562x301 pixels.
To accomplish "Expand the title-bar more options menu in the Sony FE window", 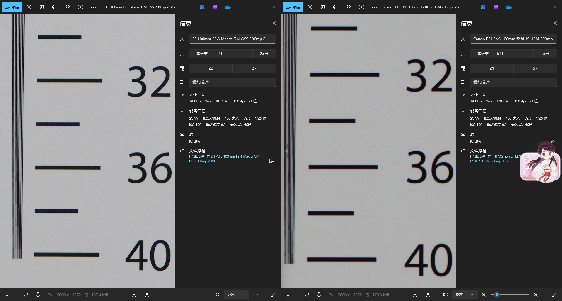I will (x=93, y=7).
